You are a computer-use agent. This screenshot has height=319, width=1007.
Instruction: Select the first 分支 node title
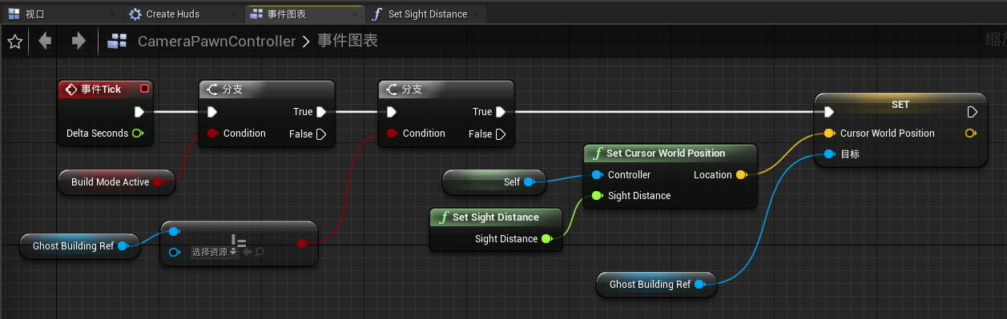click(232, 90)
